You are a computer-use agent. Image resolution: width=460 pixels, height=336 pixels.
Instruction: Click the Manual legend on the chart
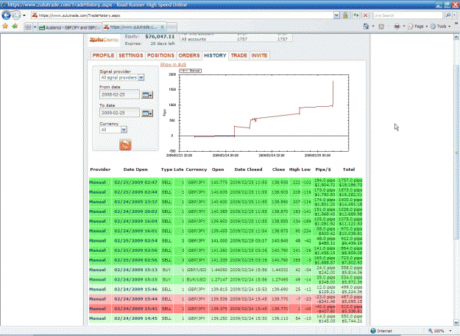coord(191,71)
